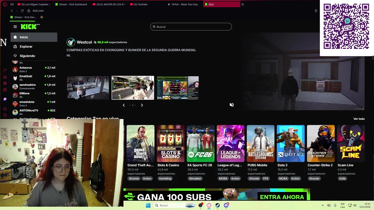
Task: Reload the kick.com page
Action: 22,11
